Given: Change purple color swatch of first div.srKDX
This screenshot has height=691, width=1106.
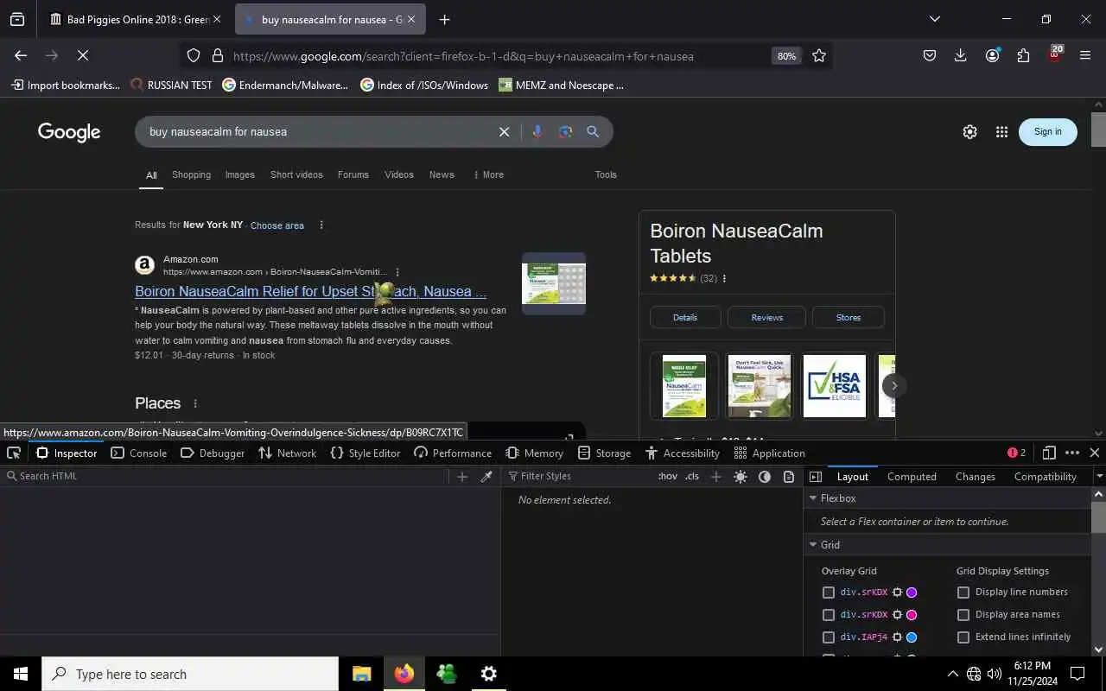Looking at the screenshot, I should pos(912,593).
